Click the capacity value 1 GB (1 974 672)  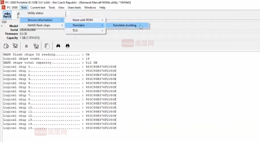pyautogui.click(x=30, y=38)
